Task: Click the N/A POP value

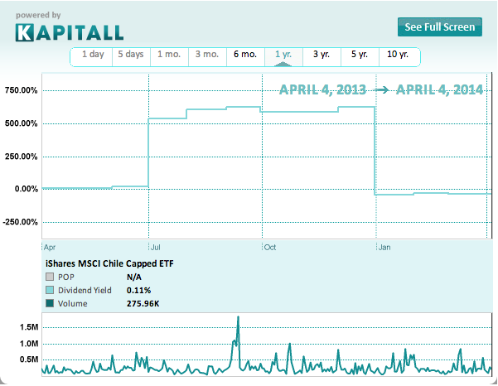Action: (x=134, y=277)
